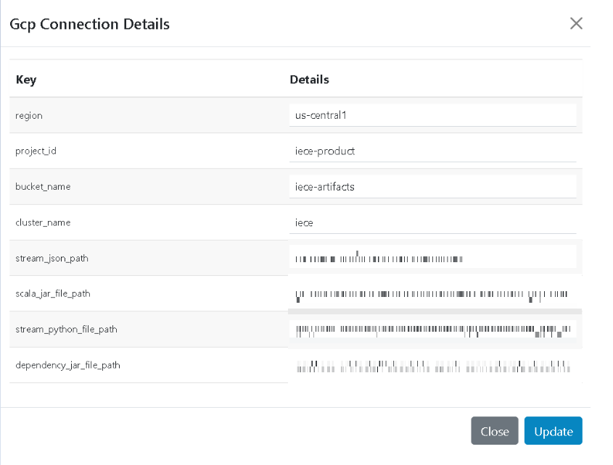Select the cluster_name key label
Image resolution: width=613 pixels, height=465 pixels.
tap(43, 222)
